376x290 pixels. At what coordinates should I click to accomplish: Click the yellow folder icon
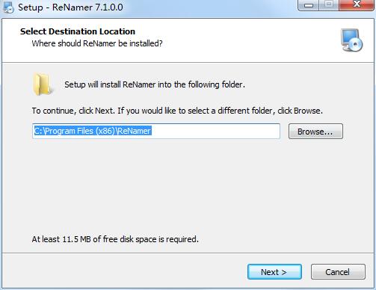(43, 84)
